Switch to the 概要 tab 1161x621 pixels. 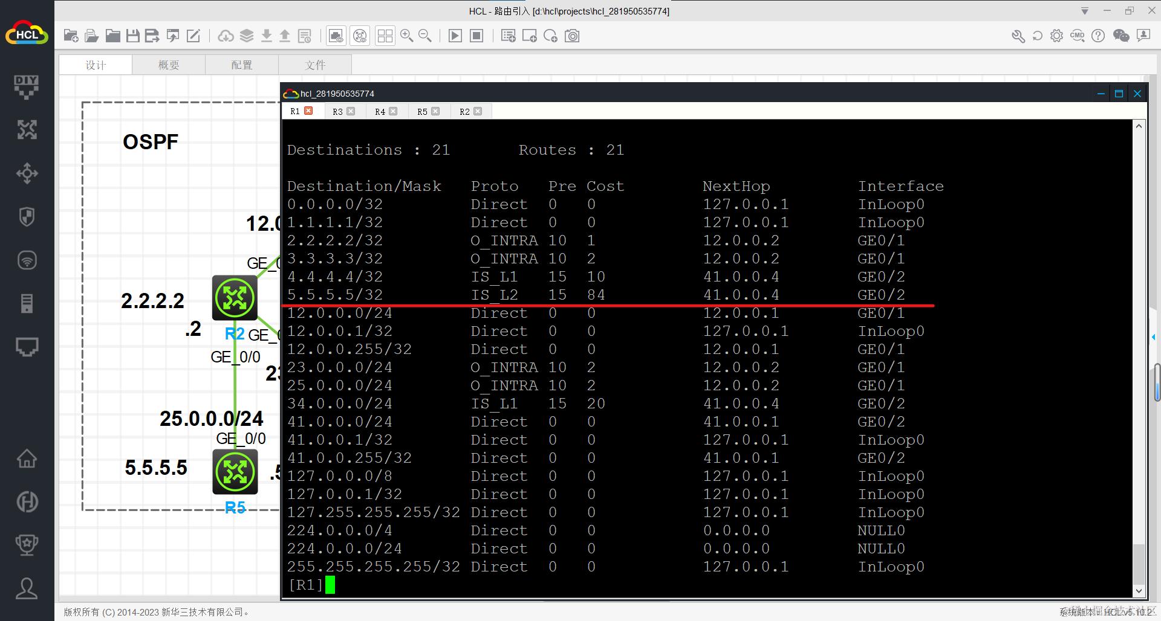[x=169, y=65]
